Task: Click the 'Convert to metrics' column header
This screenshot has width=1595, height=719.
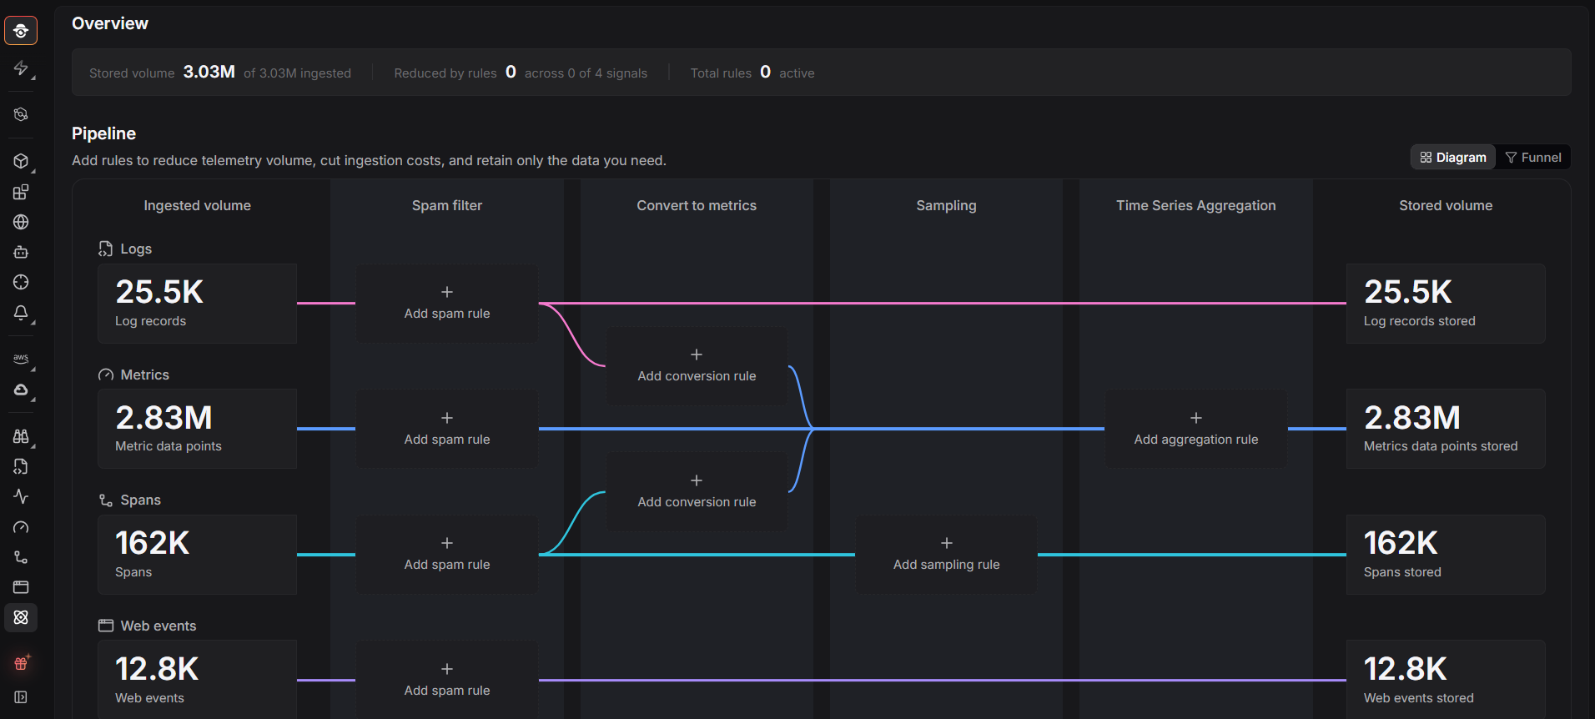Action: coord(697,205)
